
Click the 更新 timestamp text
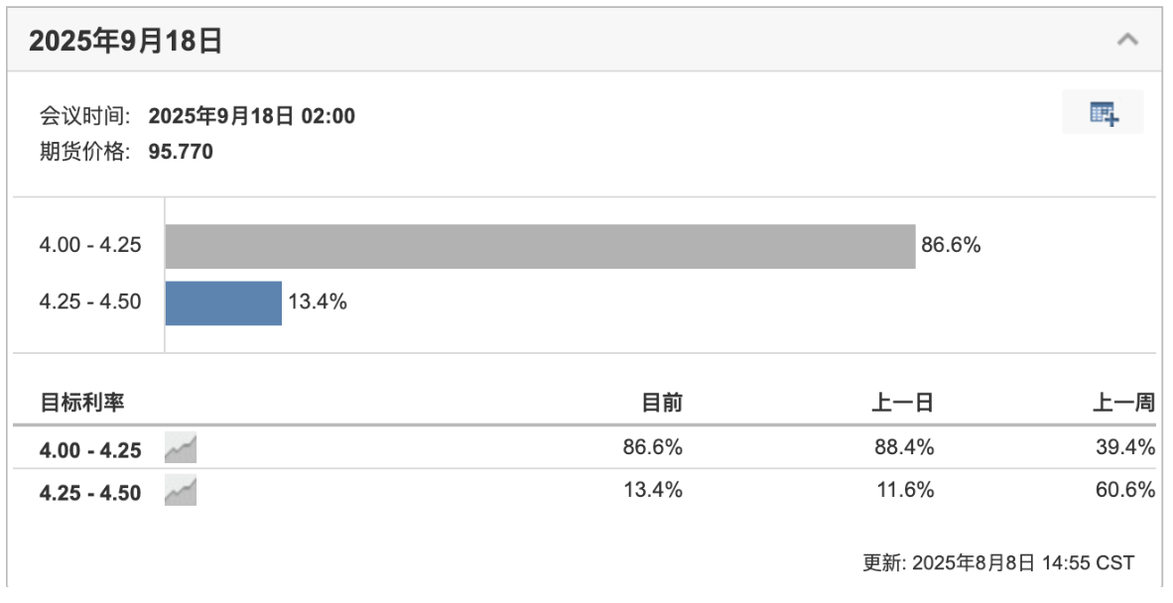tap(998, 562)
